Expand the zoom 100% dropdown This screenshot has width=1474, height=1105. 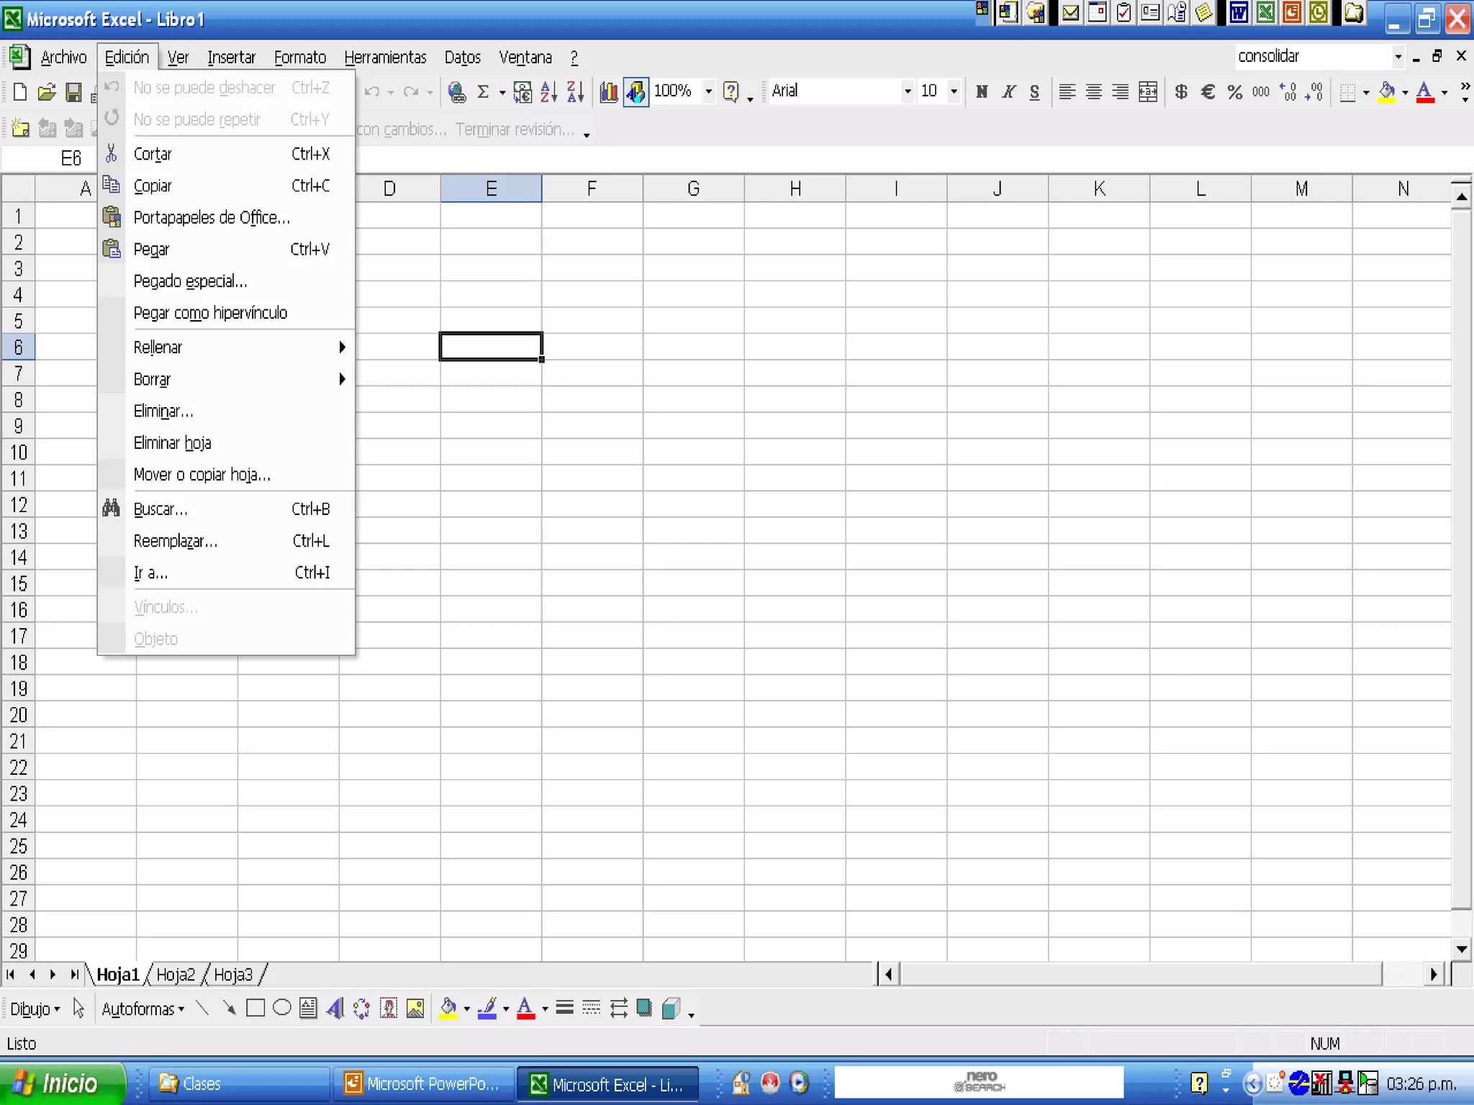(709, 91)
